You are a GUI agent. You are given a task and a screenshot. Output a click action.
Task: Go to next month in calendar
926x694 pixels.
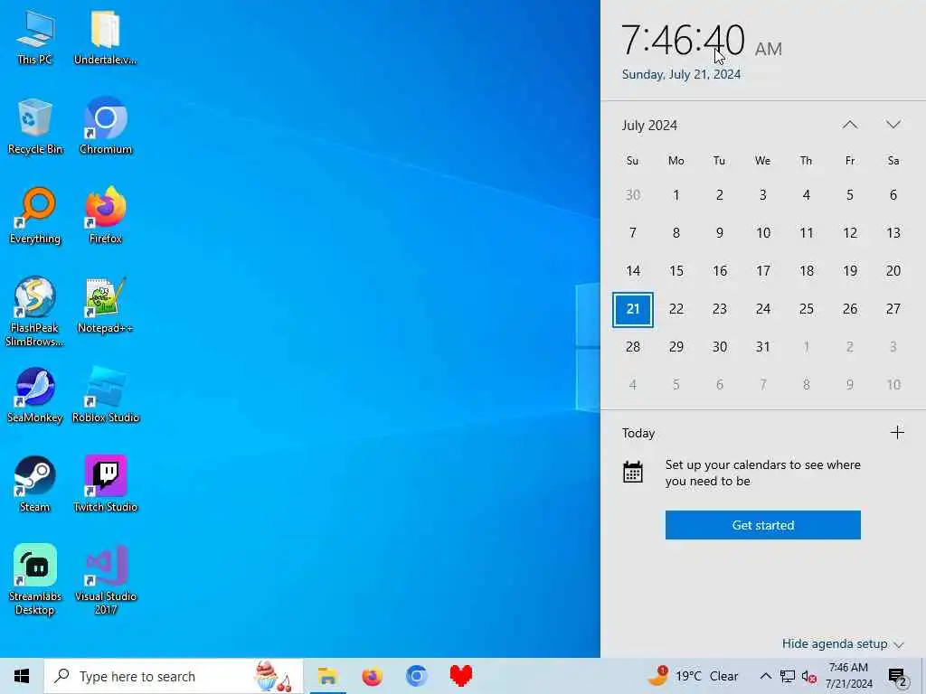click(x=893, y=125)
